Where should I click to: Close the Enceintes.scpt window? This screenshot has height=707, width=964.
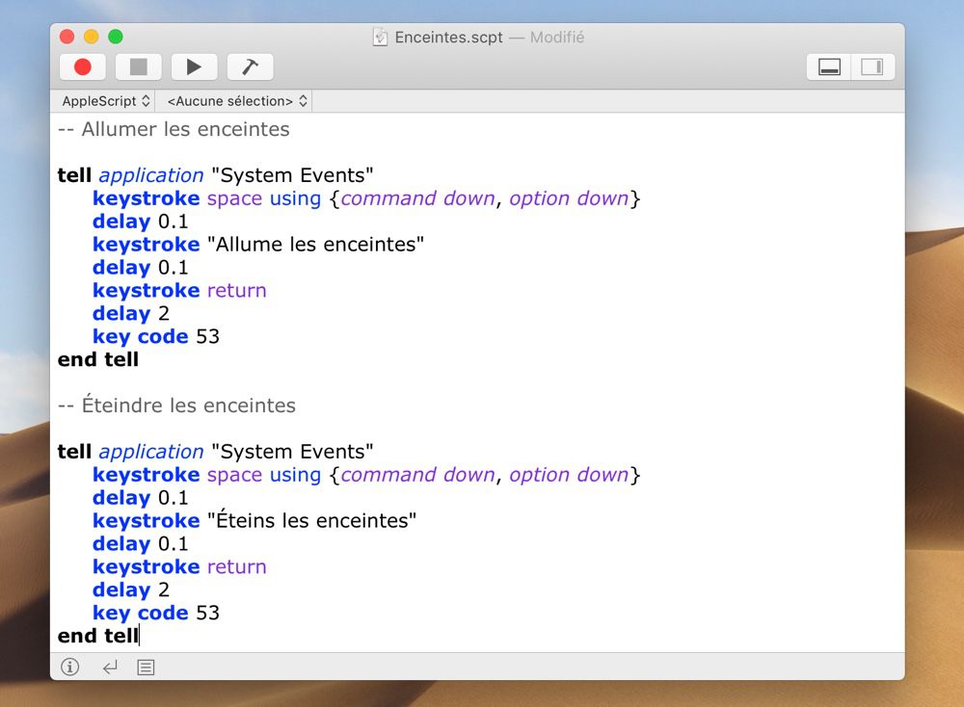pos(67,37)
